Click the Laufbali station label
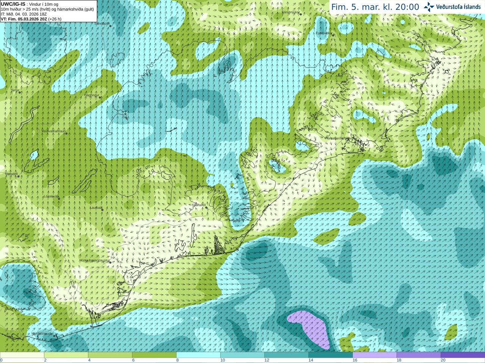Screen dimensions: 485x363 (95, 208)
